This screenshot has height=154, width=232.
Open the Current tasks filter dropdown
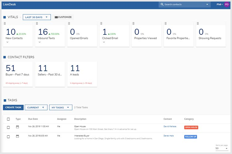36,107
